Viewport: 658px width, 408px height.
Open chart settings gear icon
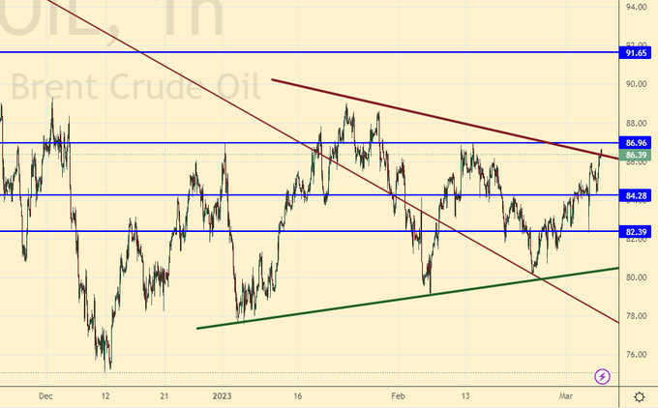640,396
